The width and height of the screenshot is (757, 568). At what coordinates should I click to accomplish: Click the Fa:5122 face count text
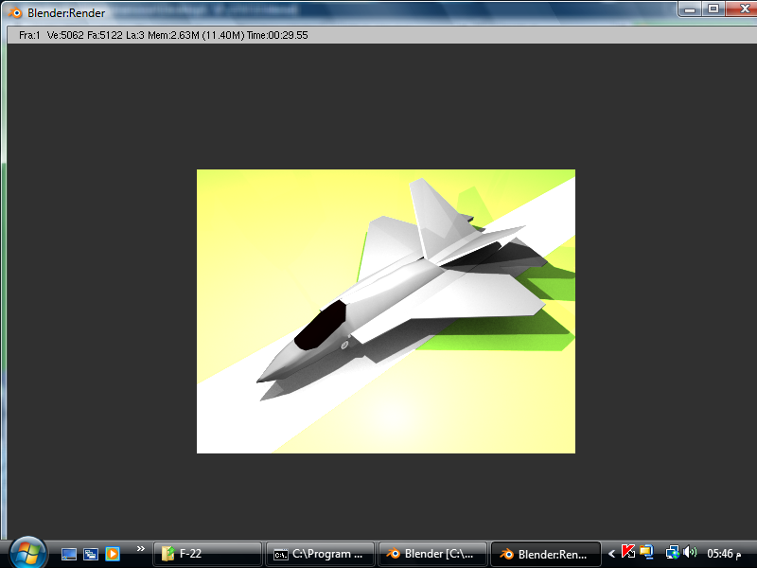click(x=105, y=35)
